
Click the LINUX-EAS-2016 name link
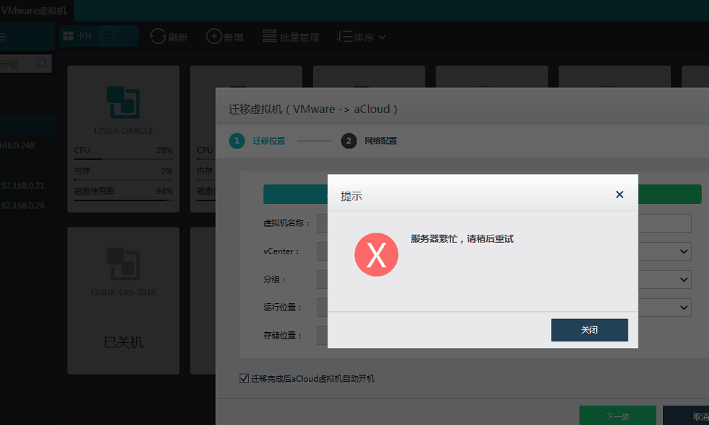[x=123, y=292]
